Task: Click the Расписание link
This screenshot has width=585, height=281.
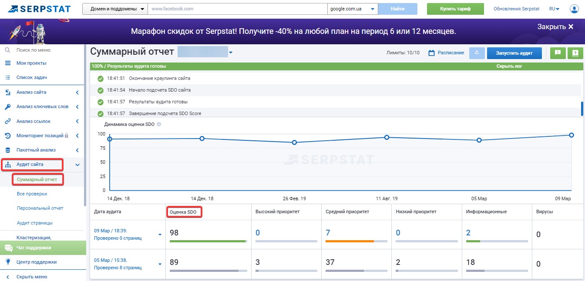Action: (451, 53)
